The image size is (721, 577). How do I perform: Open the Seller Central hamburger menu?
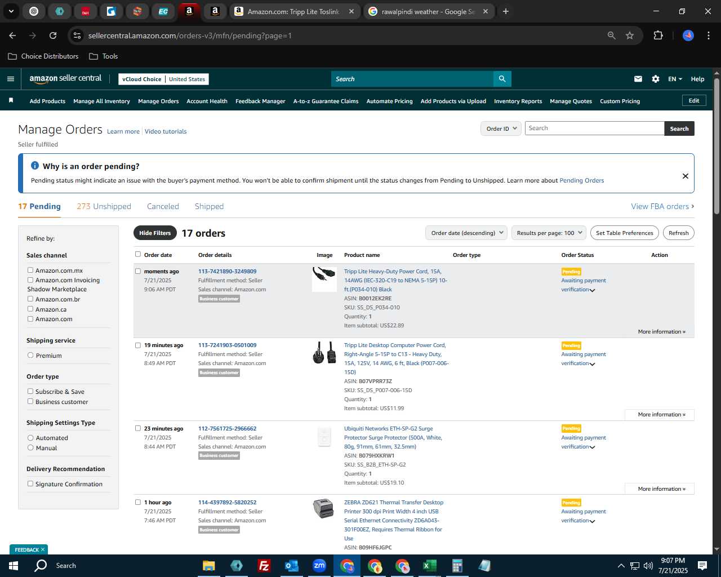pos(11,79)
